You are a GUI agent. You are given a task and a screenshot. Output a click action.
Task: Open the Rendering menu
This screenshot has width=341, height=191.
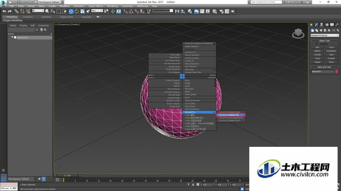113,6
